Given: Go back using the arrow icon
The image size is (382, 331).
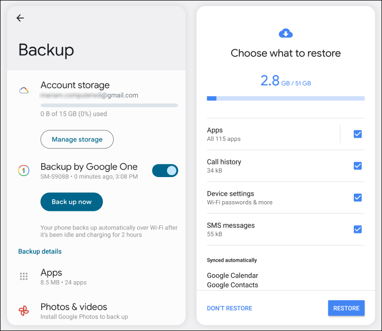Looking at the screenshot, I should click(x=20, y=18).
